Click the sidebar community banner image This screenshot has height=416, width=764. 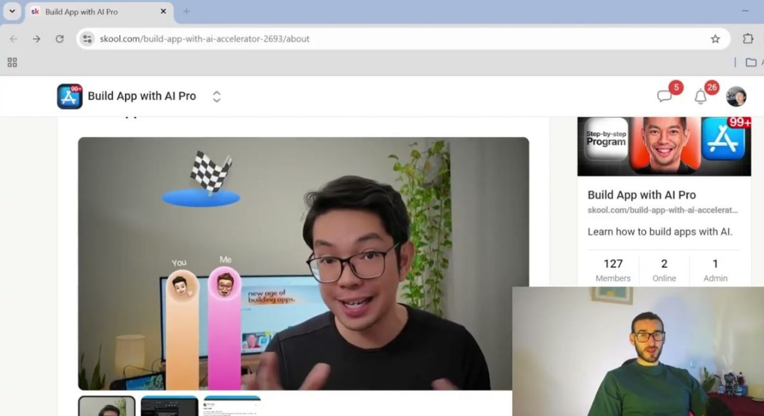[664, 146]
